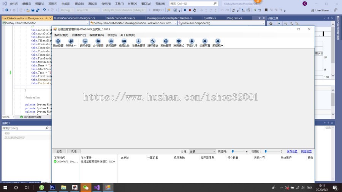This screenshot has height=192, width=342.
Task: Open 系统设置 toolbar icon
Action: click(58, 42)
